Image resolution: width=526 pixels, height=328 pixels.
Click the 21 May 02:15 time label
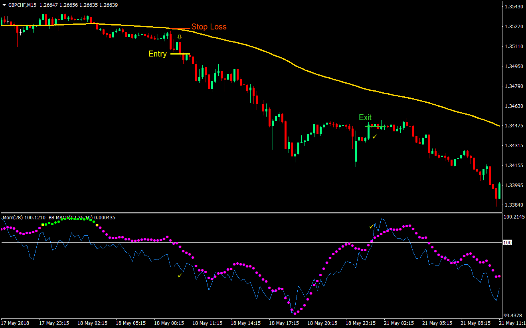pos(398,323)
